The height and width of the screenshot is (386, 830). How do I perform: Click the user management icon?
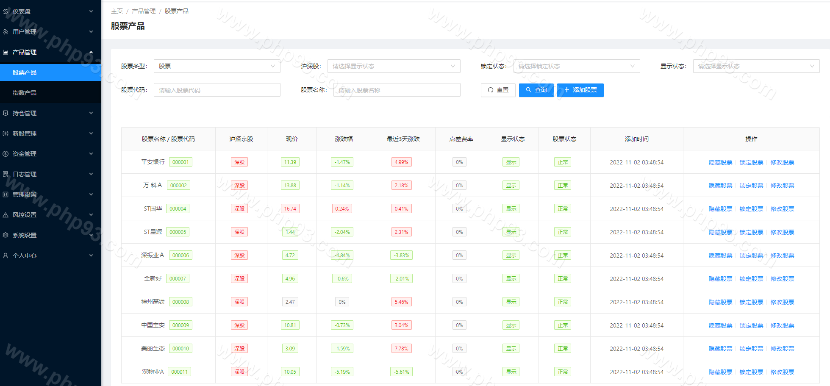6,32
